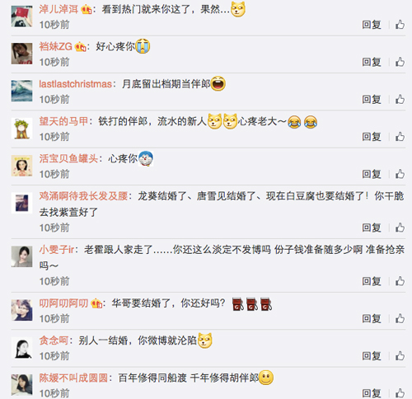
Task: Like lastlastchristmas's comment with thumbs-up
Action: point(400,100)
